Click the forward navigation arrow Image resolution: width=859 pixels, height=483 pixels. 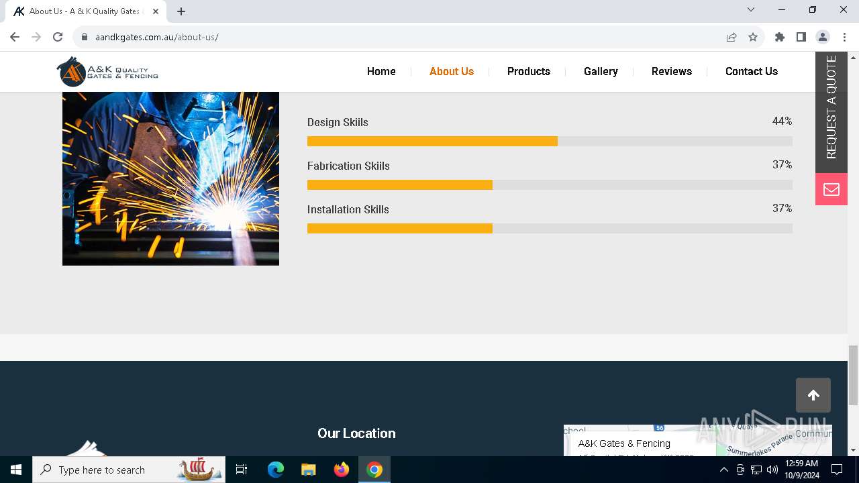36,37
